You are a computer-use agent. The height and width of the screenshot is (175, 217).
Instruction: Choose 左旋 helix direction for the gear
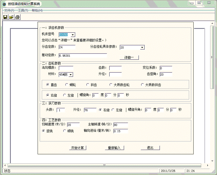point(65,95)
